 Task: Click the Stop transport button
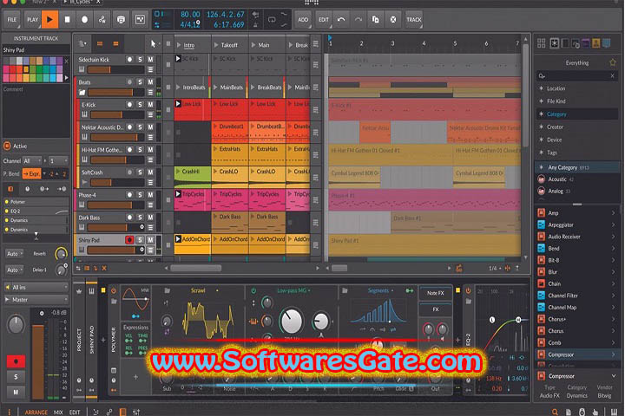click(x=67, y=19)
